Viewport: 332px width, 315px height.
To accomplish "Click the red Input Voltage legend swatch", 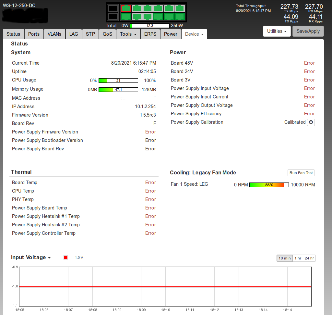I will [66, 258].
